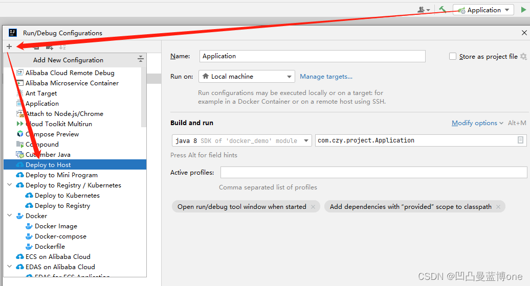Open the Code With Me people icon
Image resolution: width=530 pixels, height=286 pixels.
coord(421,10)
